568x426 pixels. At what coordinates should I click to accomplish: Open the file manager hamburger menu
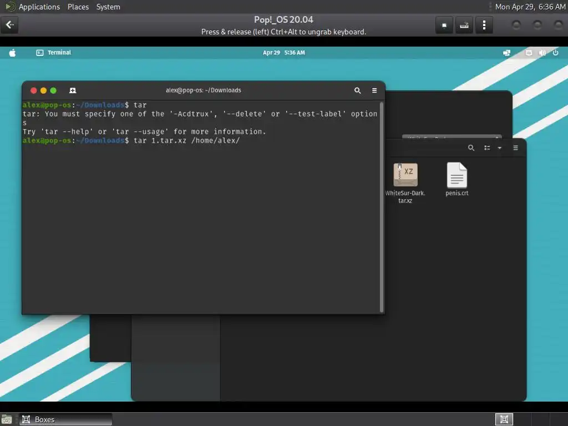point(515,148)
